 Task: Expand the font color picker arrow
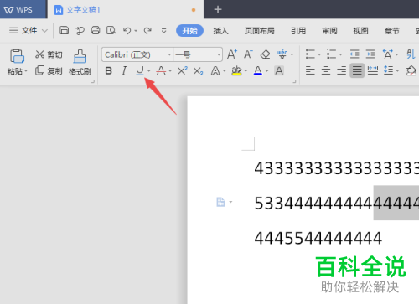pos(267,71)
